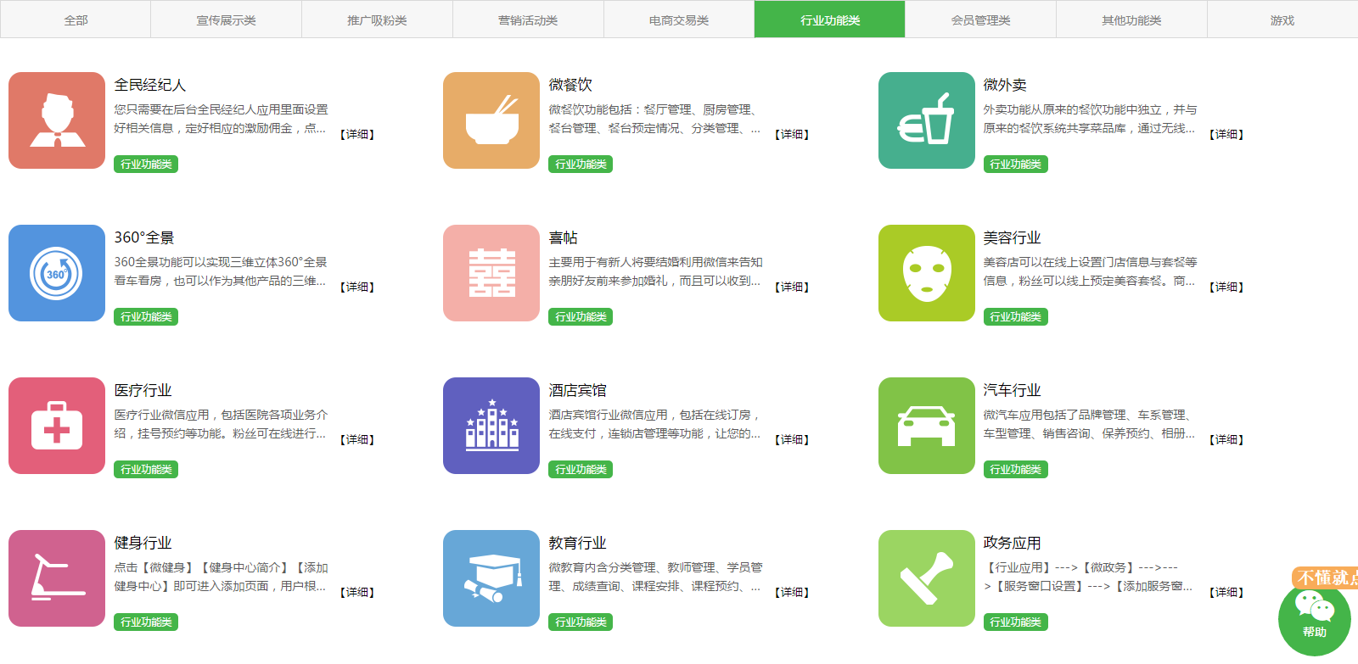Select the 汽车行业 car icon
This screenshot has width=1358, height=664.
927,426
